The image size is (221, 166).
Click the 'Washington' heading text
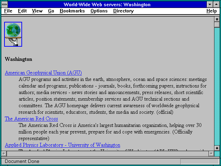click(x=18, y=59)
